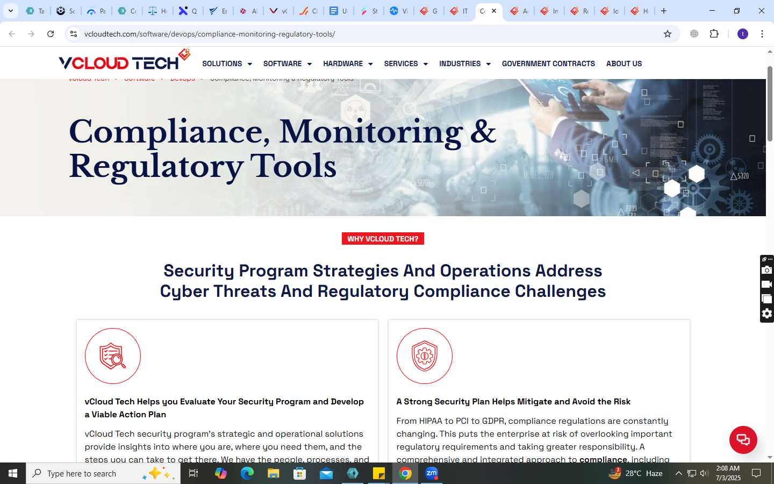Launch Microsoft Edge from the taskbar
Image resolution: width=774 pixels, height=484 pixels.
(x=247, y=473)
